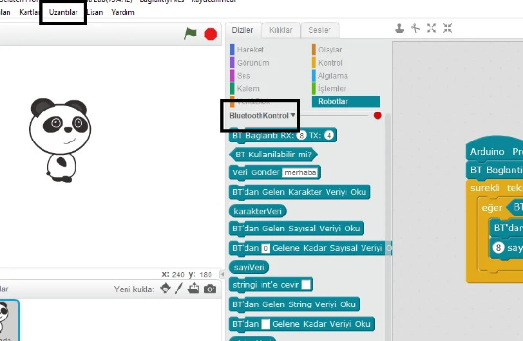Select the Kontrol block category
523x341 pixels.
(330, 62)
